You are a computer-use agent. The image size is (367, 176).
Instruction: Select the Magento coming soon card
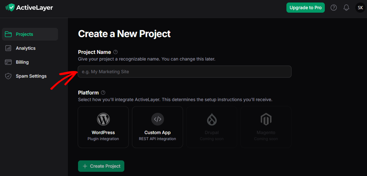pos(266,127)
